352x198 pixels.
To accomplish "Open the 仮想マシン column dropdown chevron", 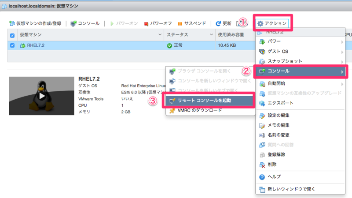I will click(160, 35).
